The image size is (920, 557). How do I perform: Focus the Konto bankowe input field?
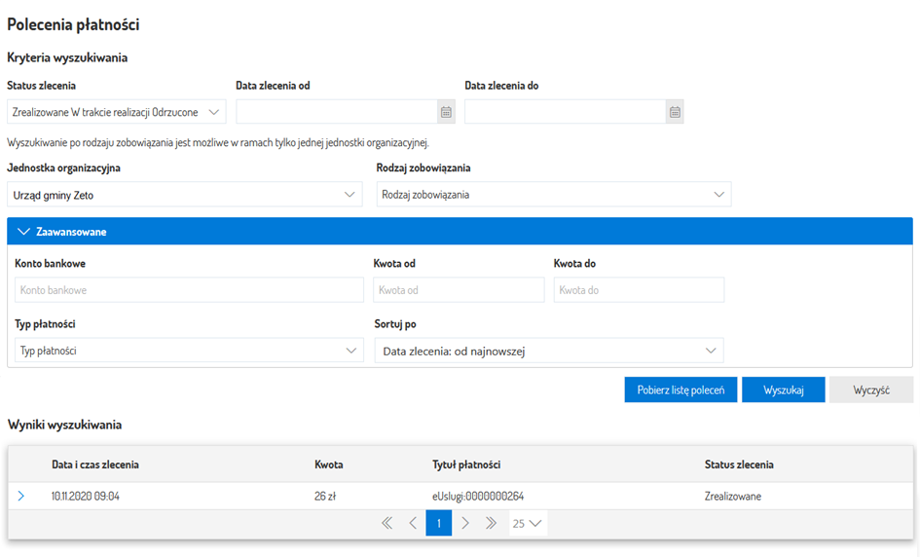[189, 290]
